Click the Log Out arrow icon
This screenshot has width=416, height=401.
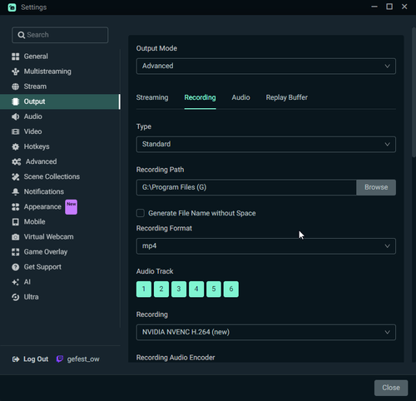pyautogui.click(x=16, y=359)
